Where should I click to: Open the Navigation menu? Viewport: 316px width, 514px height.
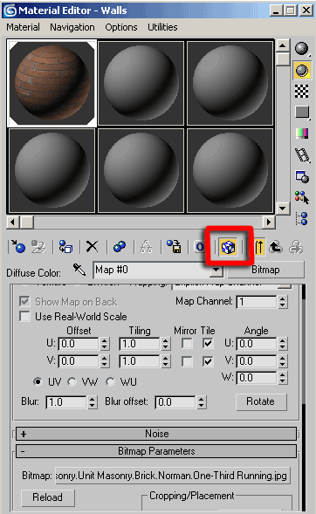point(72,27)
